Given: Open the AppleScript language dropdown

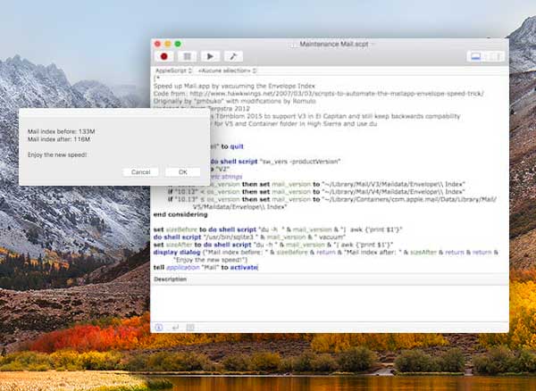Looking at the screenshot, I should (x=174, y=71).
